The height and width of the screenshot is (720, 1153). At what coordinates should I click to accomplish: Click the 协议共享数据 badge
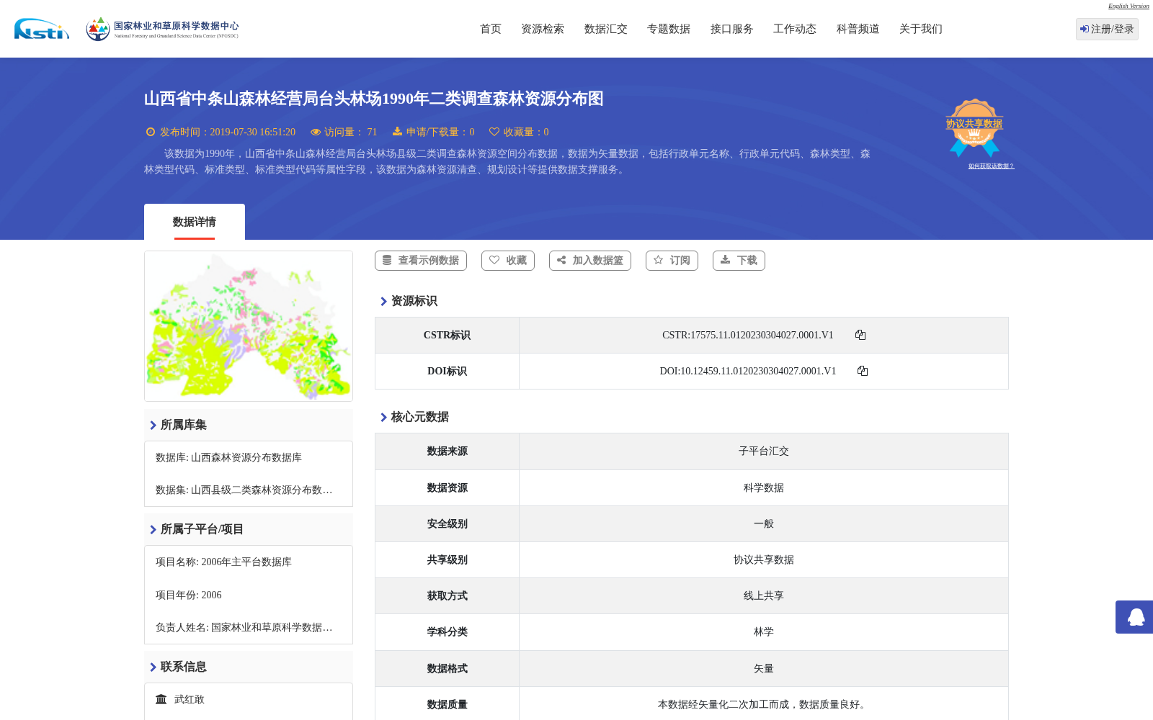click(974, 127)
